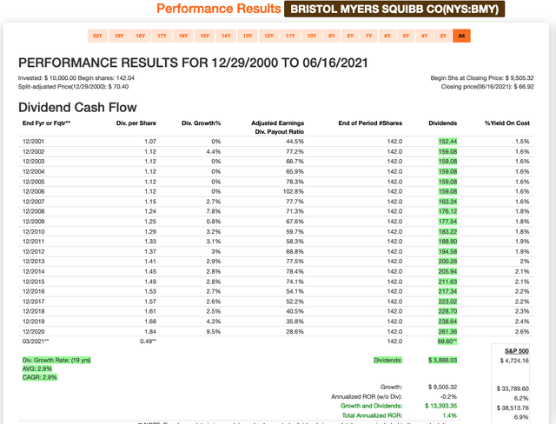Click the Div. Growth% column header

tap(201, 123)
